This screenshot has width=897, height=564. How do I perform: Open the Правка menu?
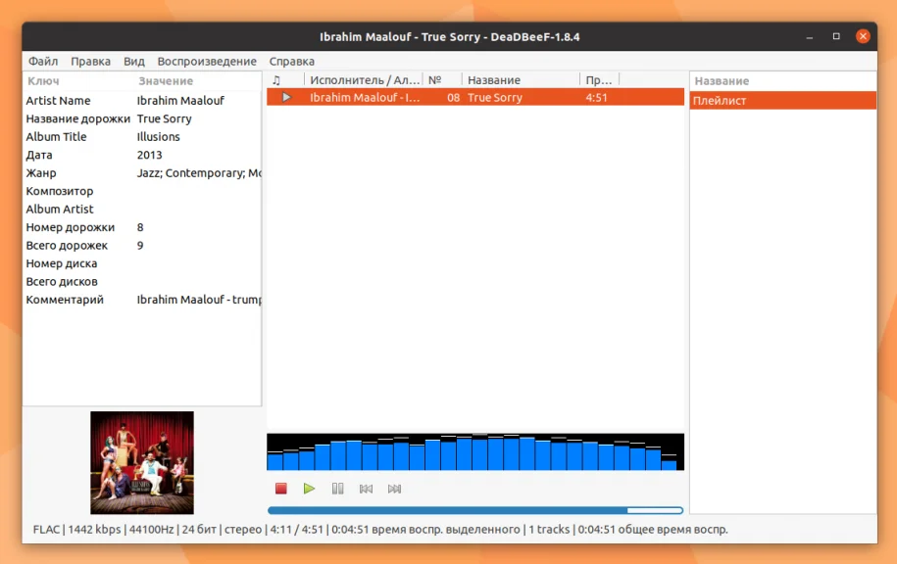(x=90, y=61)
